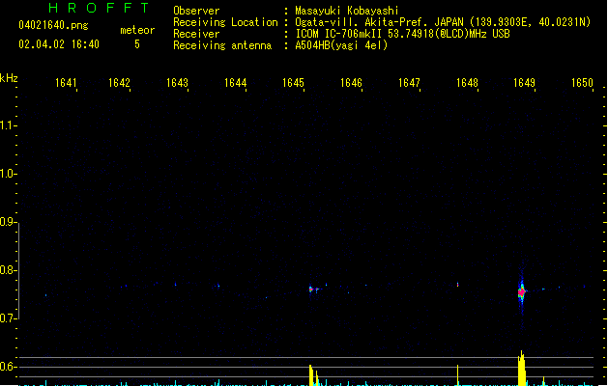Click time axis label 1647
Viewport: 608px width, 386px height.
tap(409, 83)
